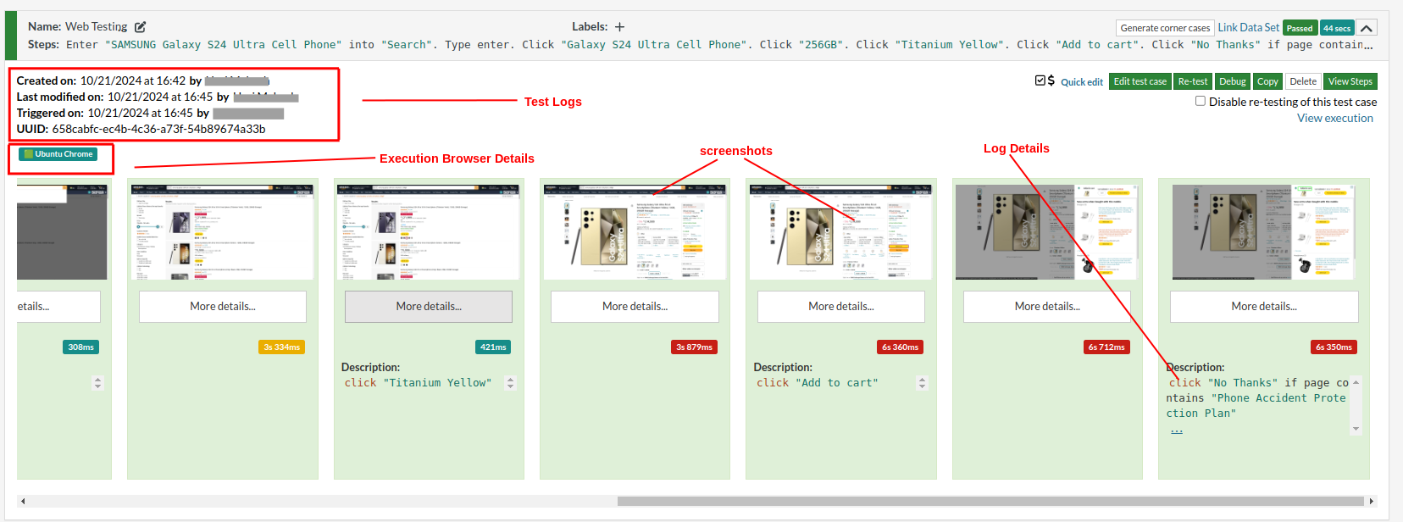Click the Quick edit link
The width and height of the screenshot is (1403, 522).
(1082, 82)
